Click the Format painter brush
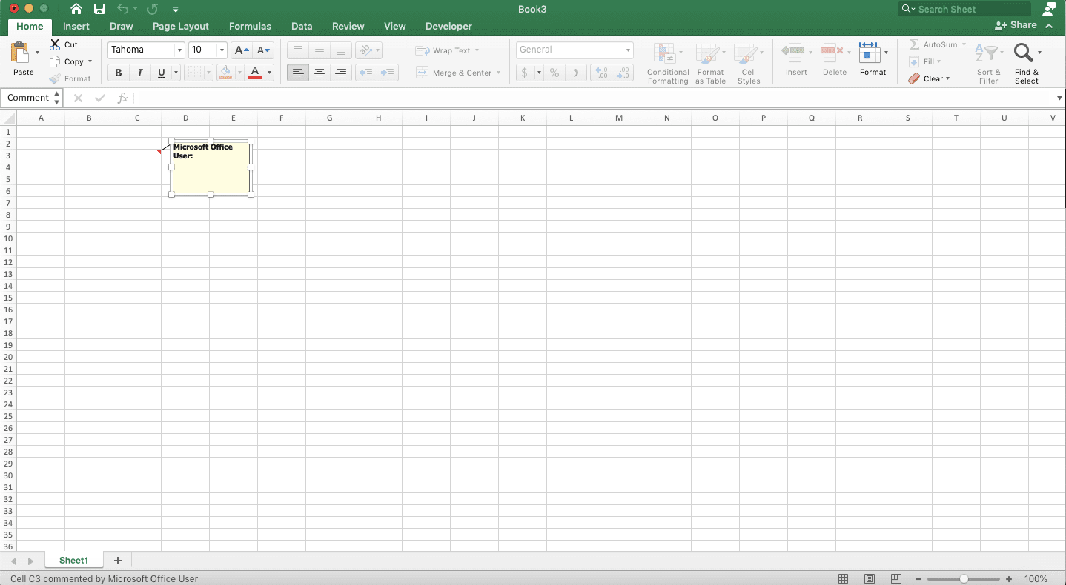The height and width of the screenshot is (585, 1066). pyautogui.click(x=55, y=78)
